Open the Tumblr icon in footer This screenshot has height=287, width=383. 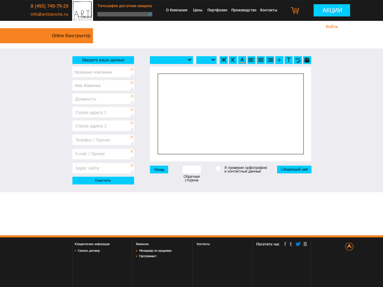pos(291,244)
